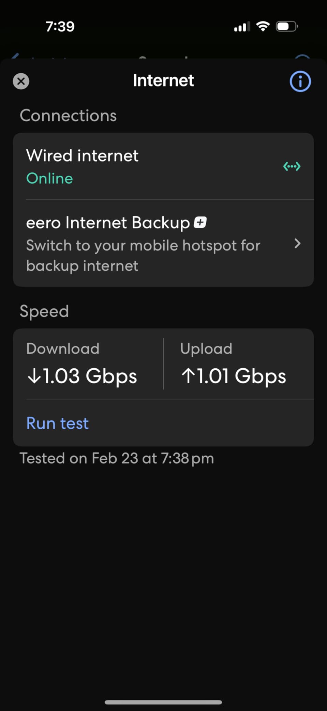Tap the cellular signal bars icon
This screenshot has width=327, height=711.
coord(242,27)
